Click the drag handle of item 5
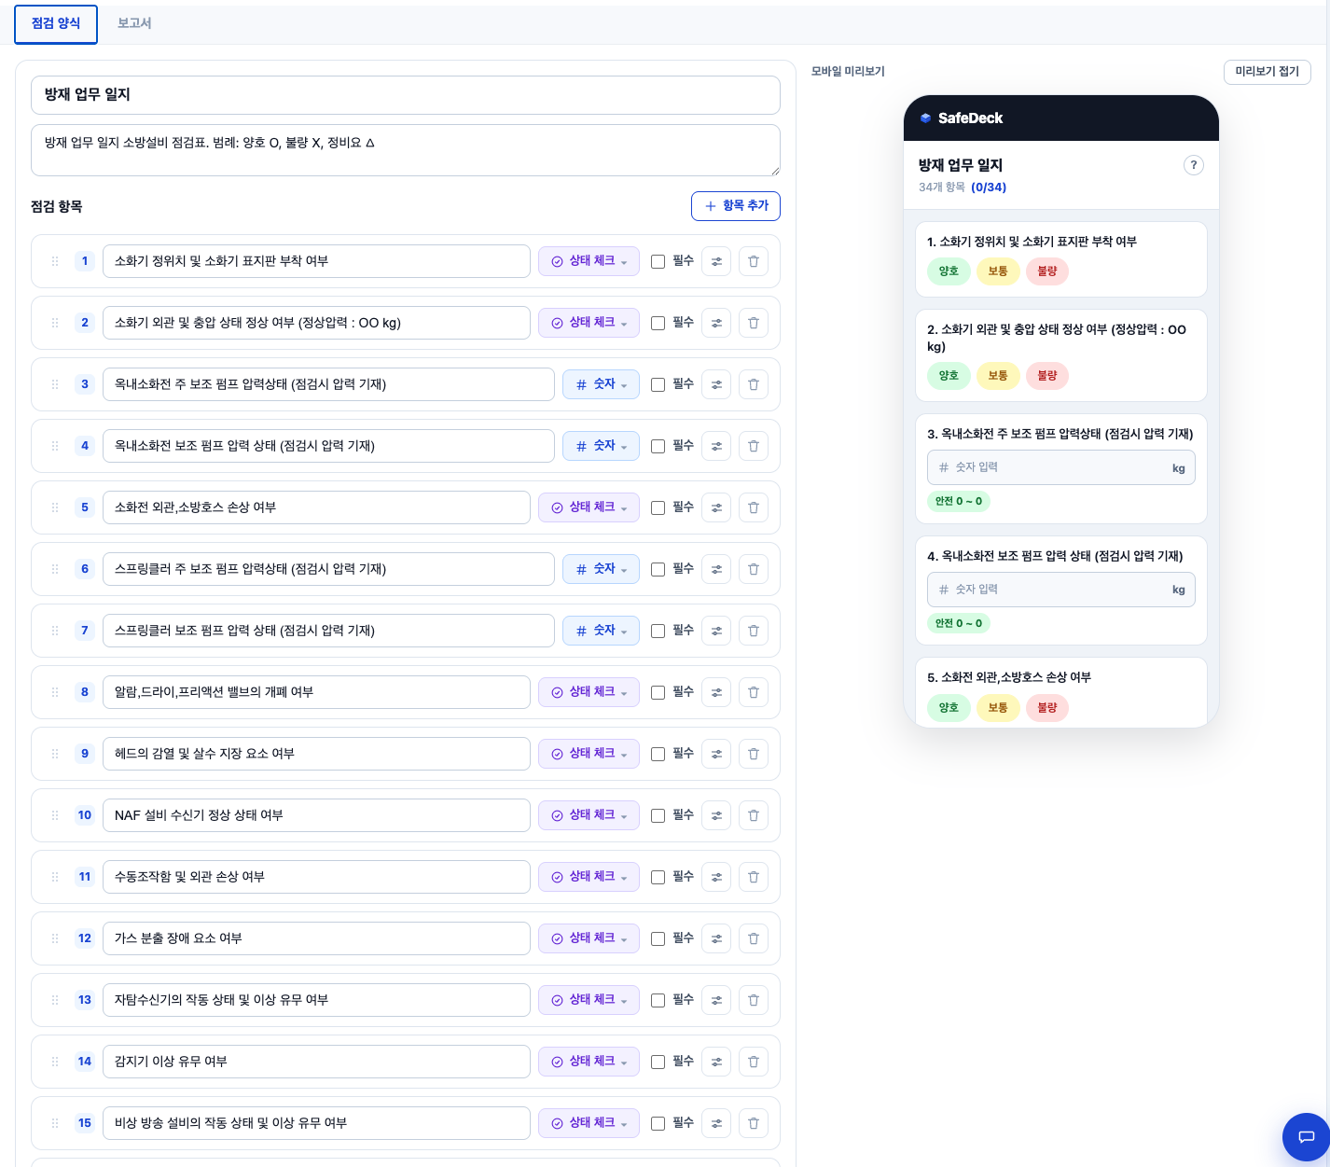1330x1167 pixels. [x=55, y=507]
